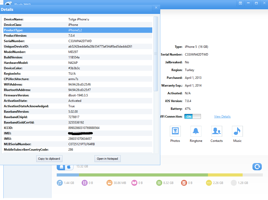Open the Ringtone bell icon
Image resolution: width=268 pixels, height=200 pixels.
pyautogui.click(x=196, y=131)
